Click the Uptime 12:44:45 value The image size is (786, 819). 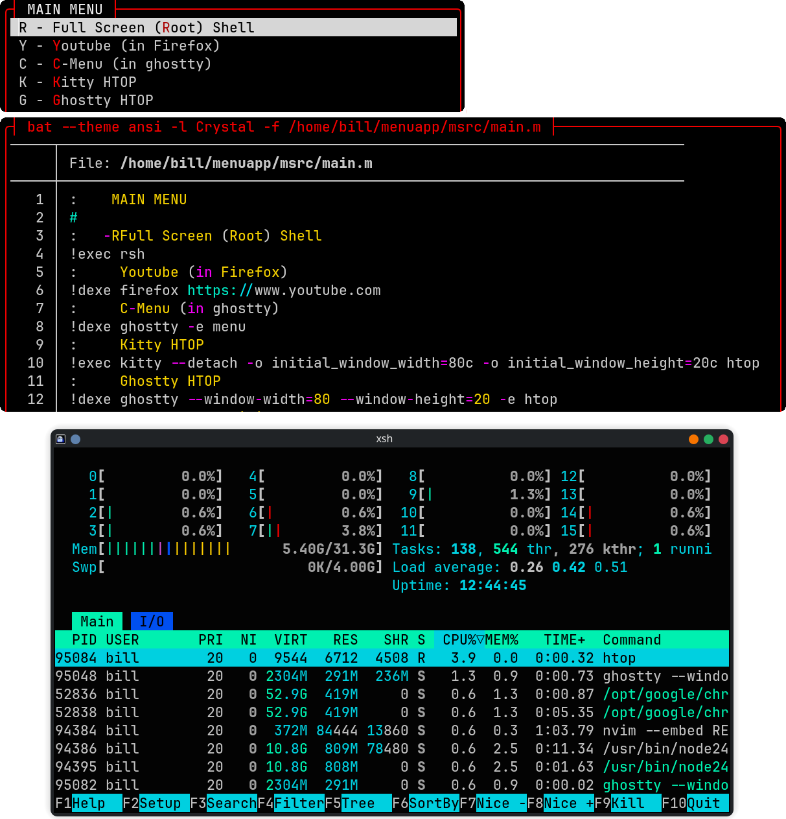[x=493, y=585]
